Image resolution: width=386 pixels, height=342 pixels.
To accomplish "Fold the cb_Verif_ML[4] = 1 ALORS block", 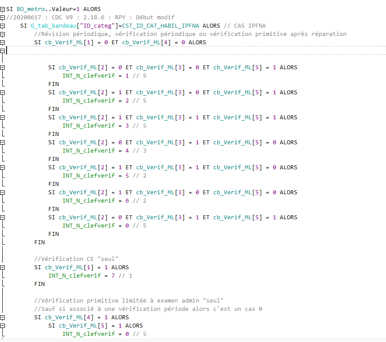I will click(3, 317).
